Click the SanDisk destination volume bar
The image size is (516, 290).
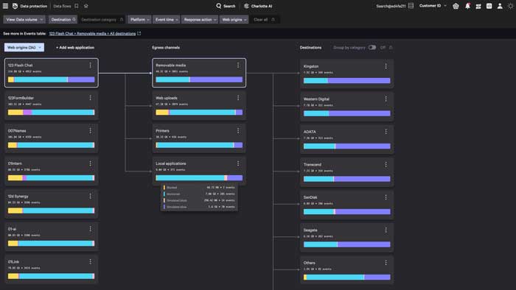[347, 212]
